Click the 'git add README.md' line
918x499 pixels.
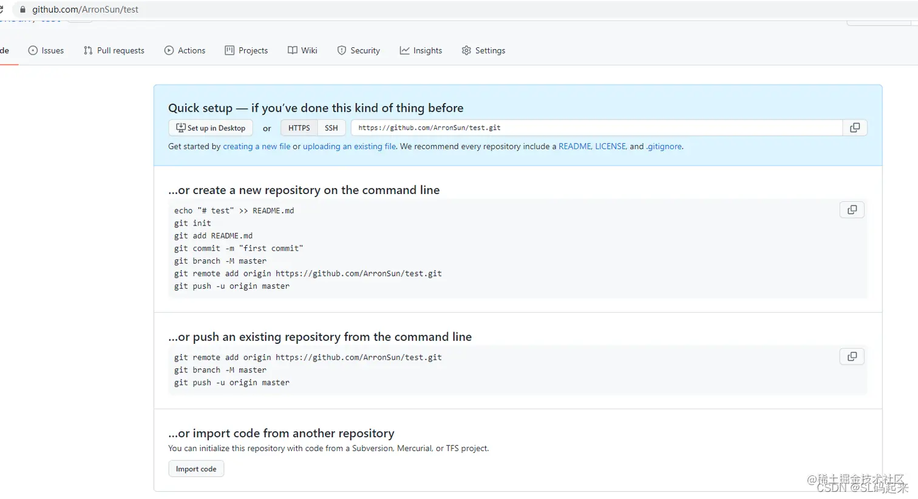pos(213,236)
